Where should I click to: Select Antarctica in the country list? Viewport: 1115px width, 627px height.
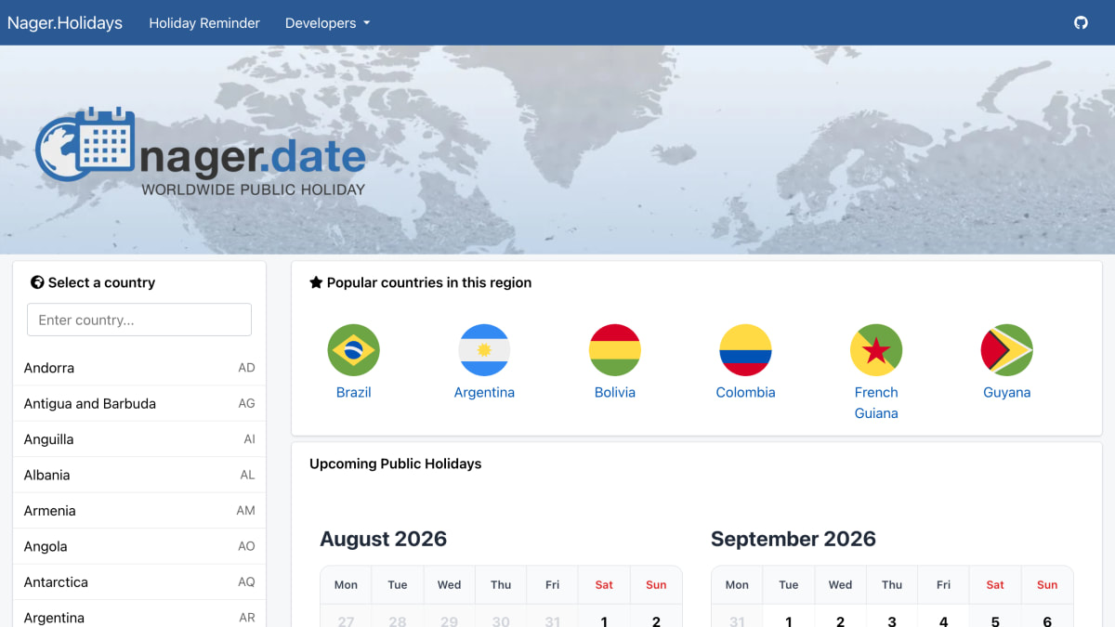(139, 582)
